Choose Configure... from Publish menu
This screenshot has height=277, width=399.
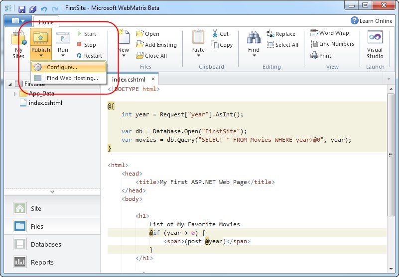[68, 67]
